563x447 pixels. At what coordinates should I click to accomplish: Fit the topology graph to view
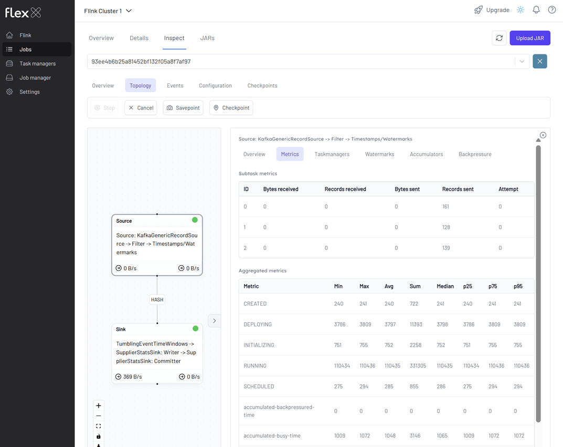tap(99, 426)
